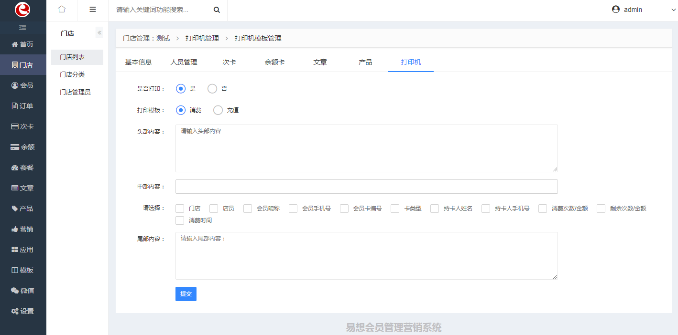
Task: Switch to the 产品 tab
Action: coord(365,62)
